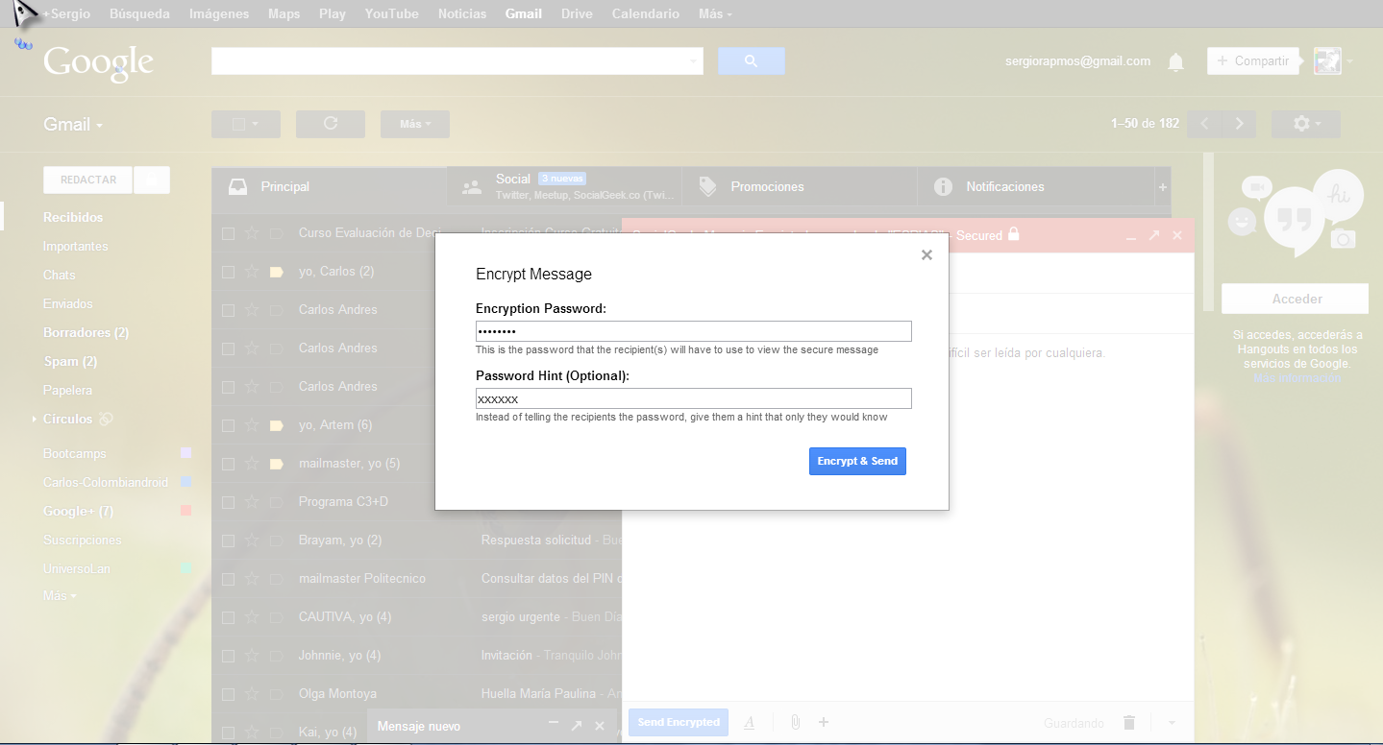
Task: Tick the checkbox next to Olga Montoya
Action: (x=228, y=694)
